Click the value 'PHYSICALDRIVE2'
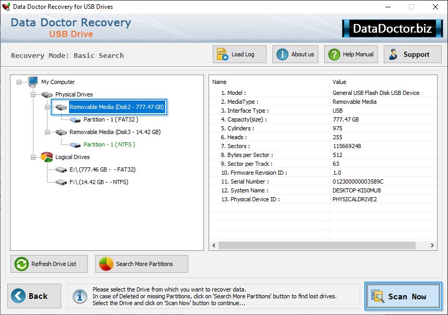Screen dimensions: 448x315 [x=354, y=199]
